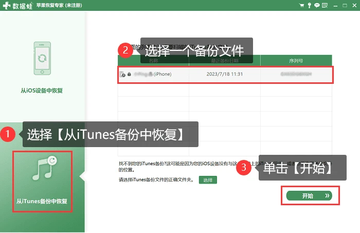Open the chat bubble feedback icon
Image resolution: width=360 pixels, height=233 pixels.
[317, 5]
